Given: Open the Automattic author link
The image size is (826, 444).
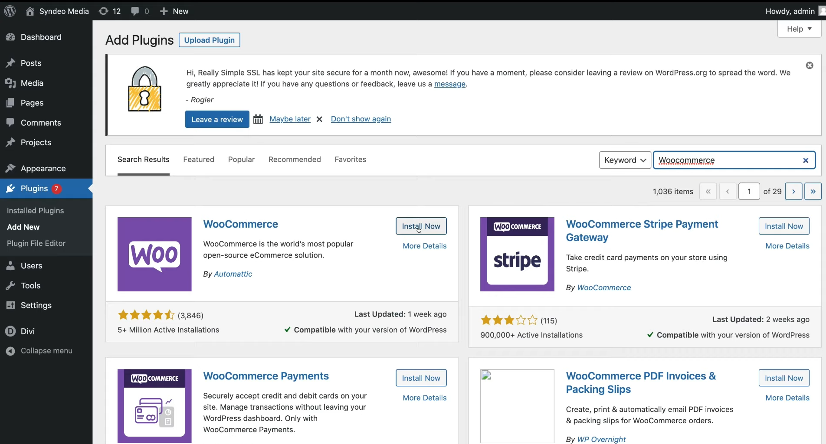Looking at the screenshot, I should point(233,274).
